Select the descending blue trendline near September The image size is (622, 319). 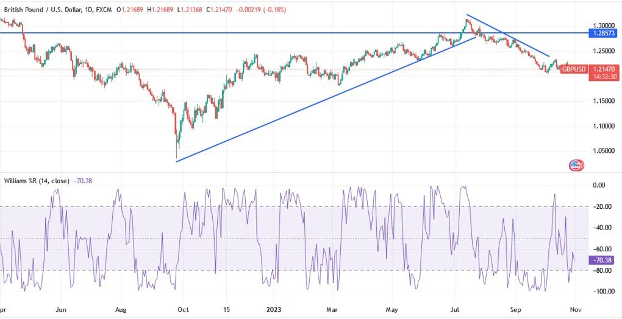click(508, 36)
